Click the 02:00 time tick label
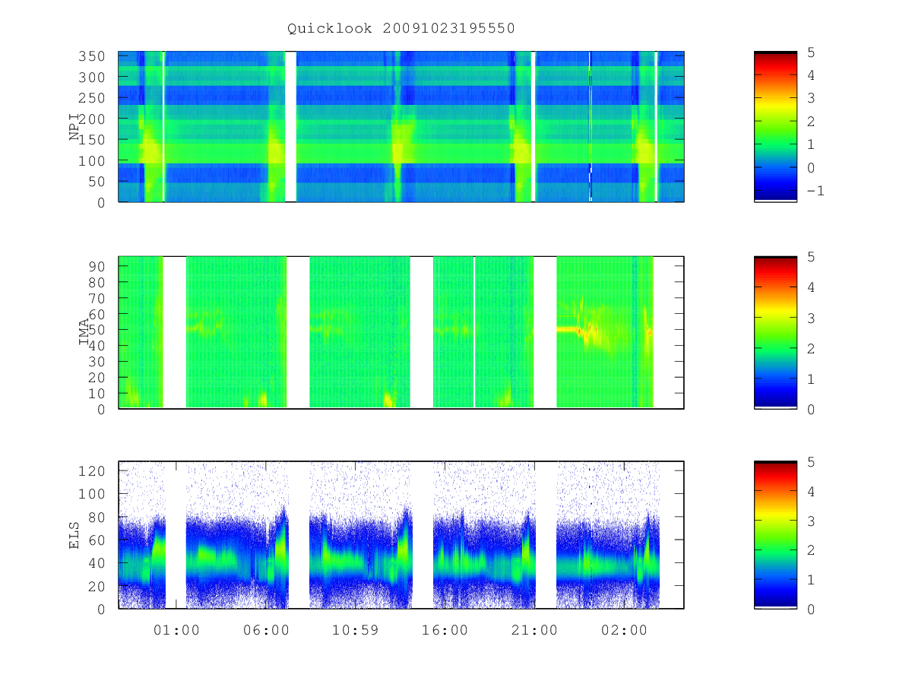This screenshot has width=912, height=684. (624, 630)
